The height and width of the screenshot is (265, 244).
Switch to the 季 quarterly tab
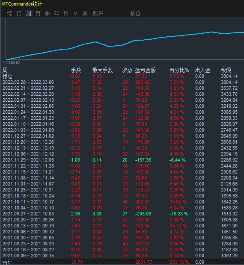coord(47,13)
